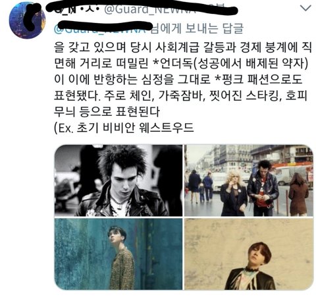Open the black-and-white spiky hair photo

(118, 180)
